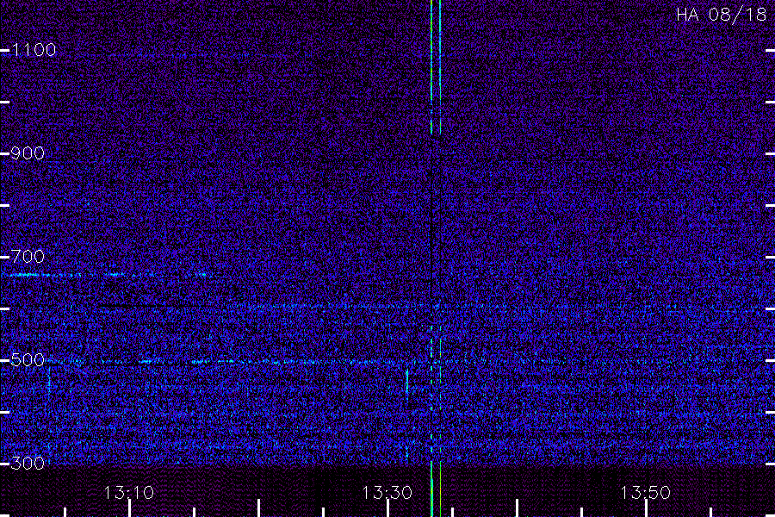
Task: Click the time tick mark below 13:10
Action: 129,508
